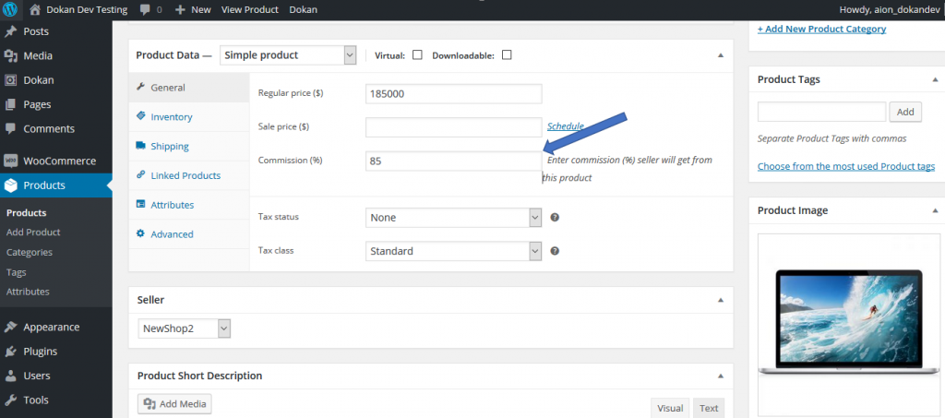Open the Seller NewShop2 dropdown

(x=185, y=328)
